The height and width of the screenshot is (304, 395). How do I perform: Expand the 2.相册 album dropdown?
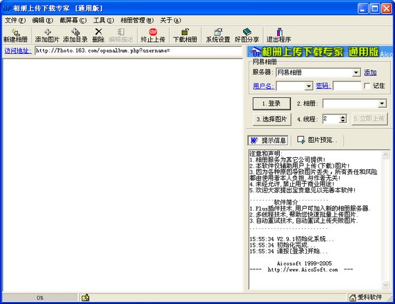(x=382, y=103)
